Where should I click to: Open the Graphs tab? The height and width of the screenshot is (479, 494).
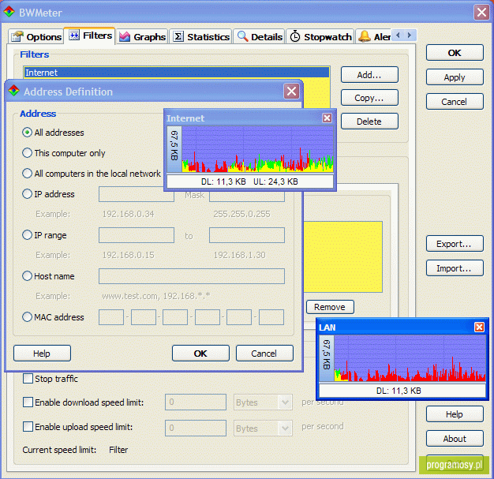click(x=142, y=37)
